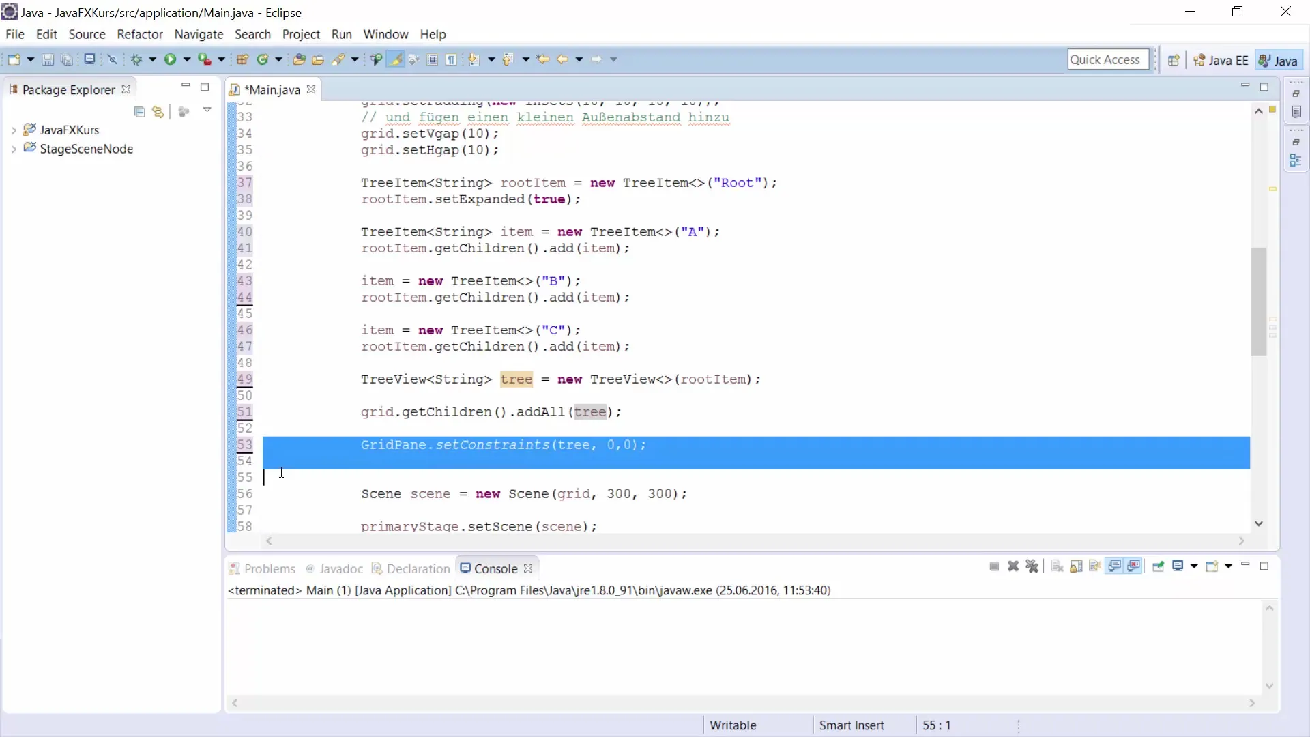Open the New wizard dropdown arrow

(x=30, y=59)
